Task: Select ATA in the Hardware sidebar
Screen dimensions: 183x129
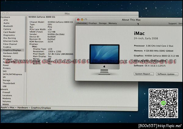Action: point(5,20)
